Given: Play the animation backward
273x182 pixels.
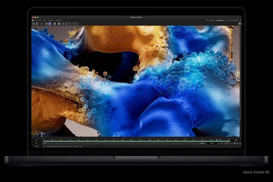Looking at the screenshot, I should [224, 143].
